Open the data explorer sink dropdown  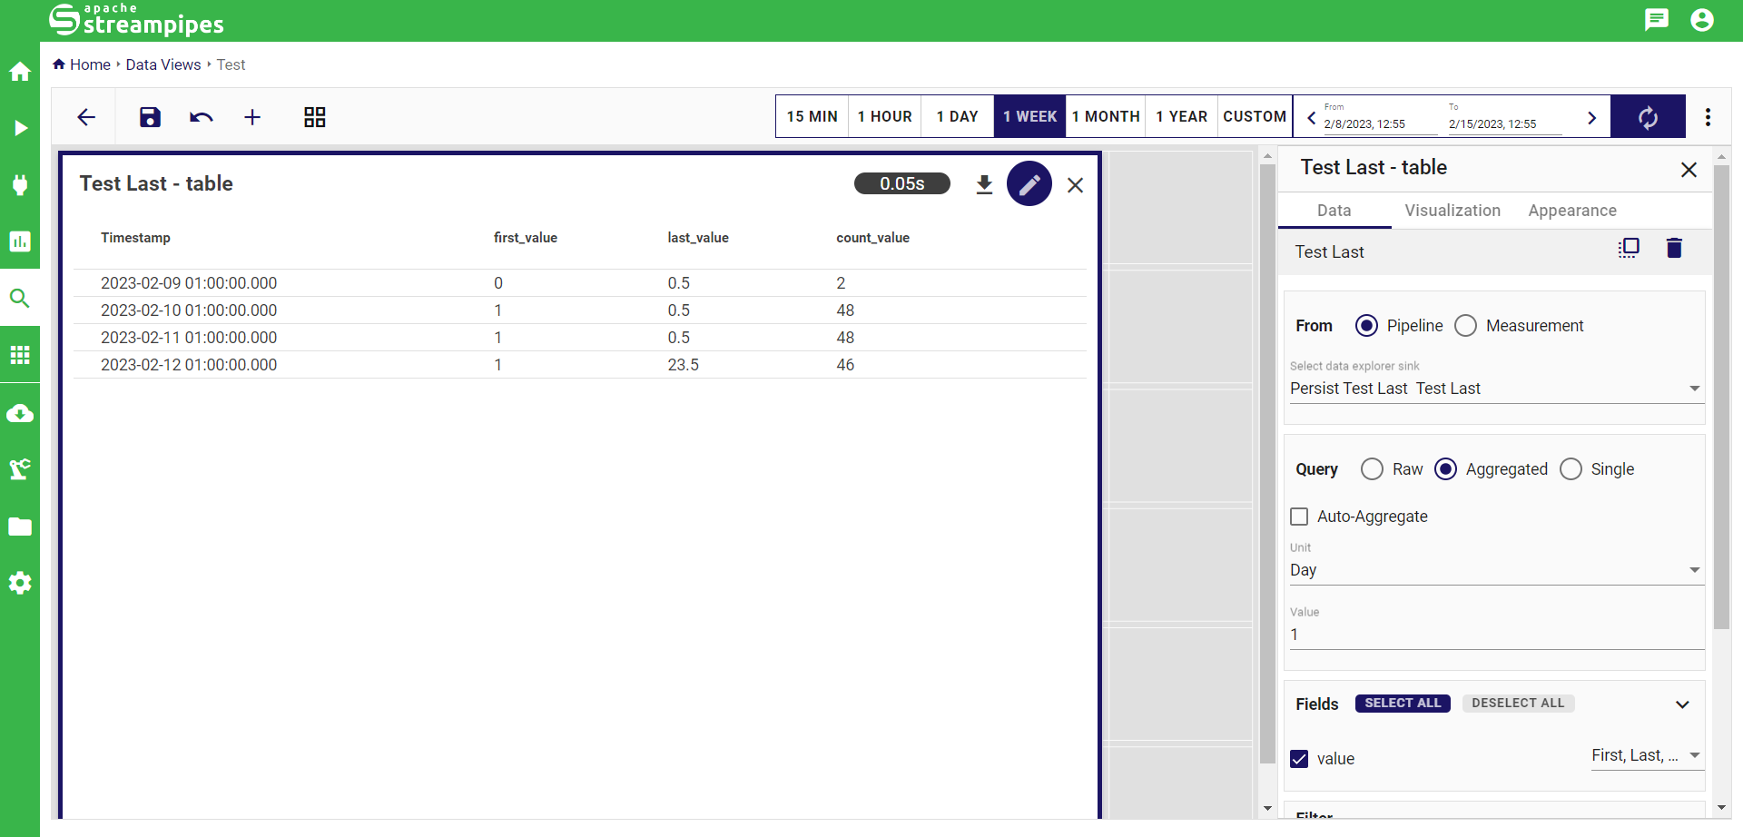coord(1496,389)
